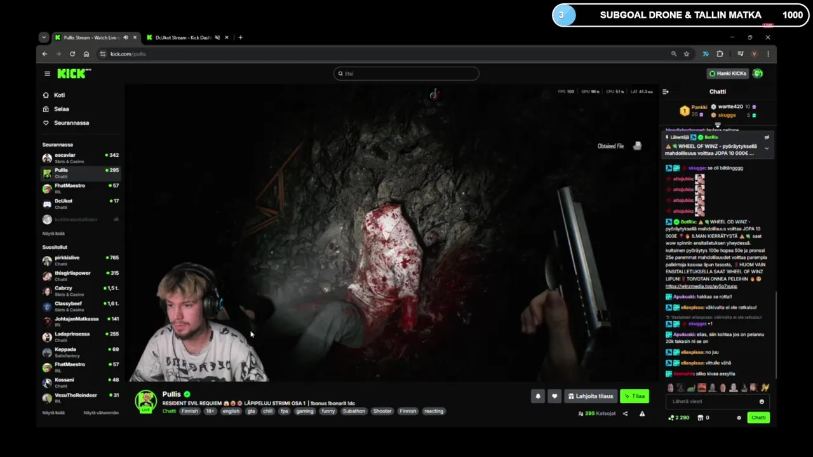Viewport: 813px width, 457px height.
Task: Expand the pinned BotRix message
Action: pos(767,148)
